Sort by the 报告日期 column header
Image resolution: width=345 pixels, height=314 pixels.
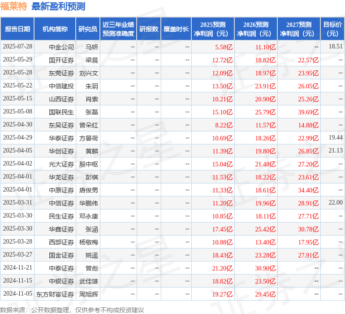(x=17, y=29)
